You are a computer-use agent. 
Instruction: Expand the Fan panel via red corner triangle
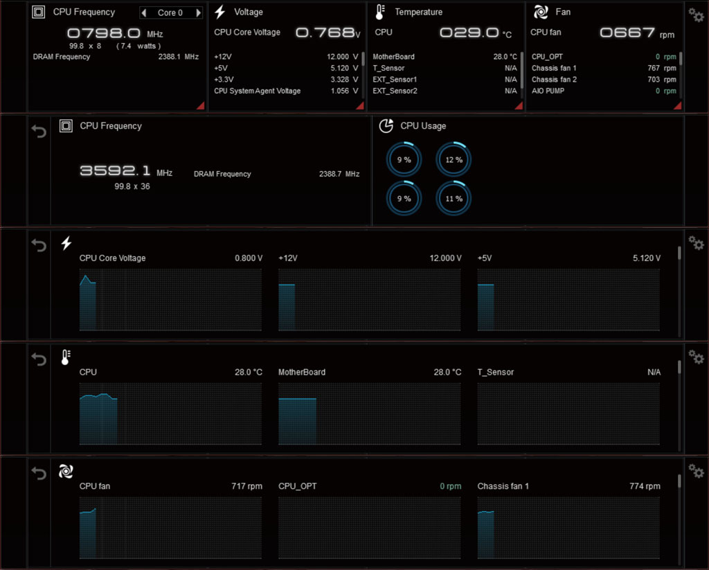point(677,105)
